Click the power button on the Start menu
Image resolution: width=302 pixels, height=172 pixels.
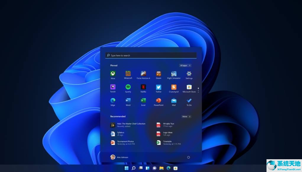pyautogui.click(x=188, y=157)
